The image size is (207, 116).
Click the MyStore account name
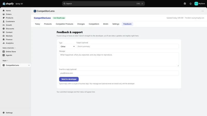pos(202,4)
